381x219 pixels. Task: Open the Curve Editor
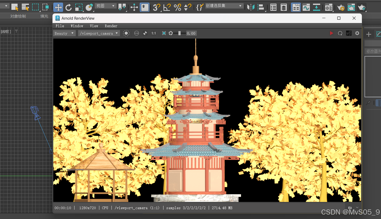pos(306,7)
